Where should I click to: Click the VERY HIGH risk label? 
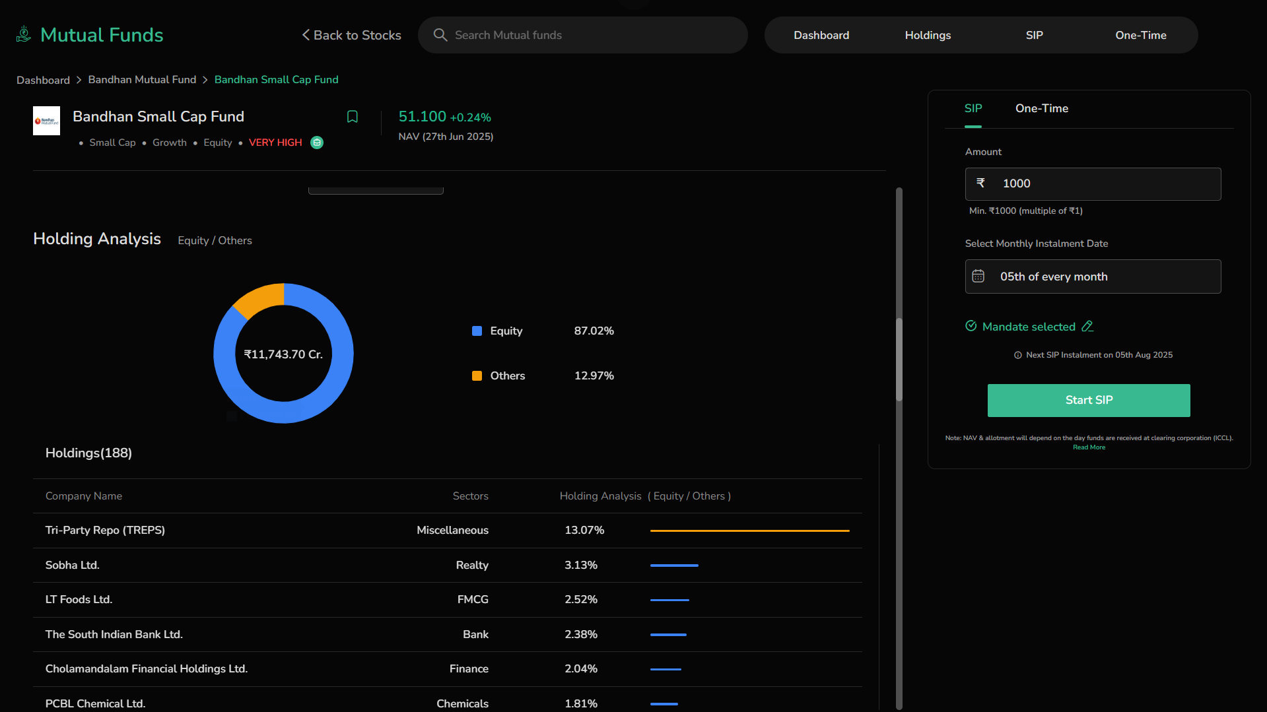(275, 143)
